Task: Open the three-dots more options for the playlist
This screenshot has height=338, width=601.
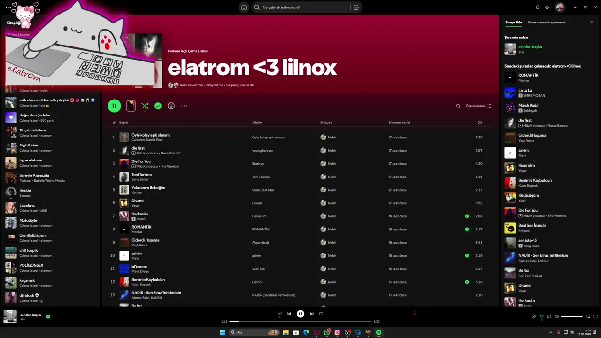Action: pos(184,106)
